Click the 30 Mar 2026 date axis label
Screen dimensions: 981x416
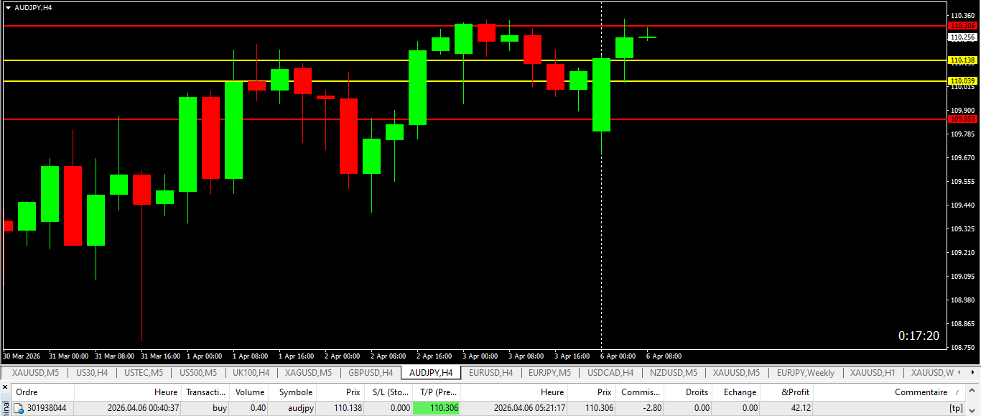pos(22,356)
